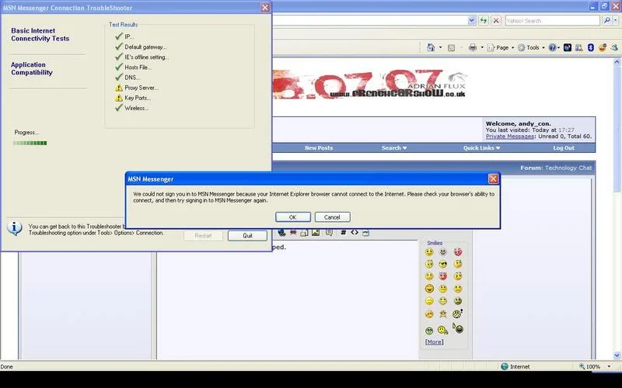Click the yellow warning icon next to Proxy Server

(119, 88)
